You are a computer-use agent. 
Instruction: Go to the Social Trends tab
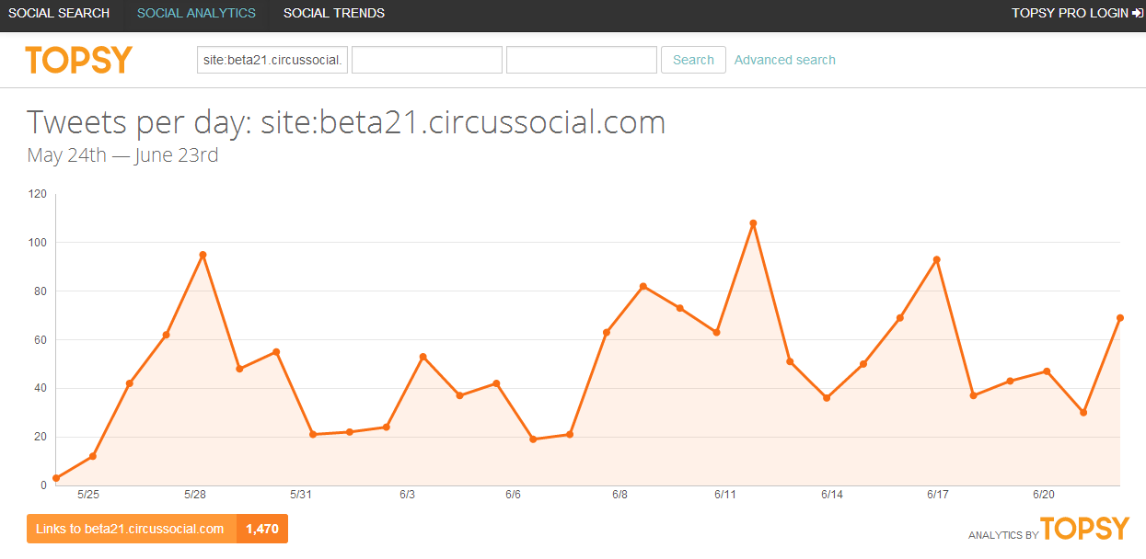click(x=334, y=13)
